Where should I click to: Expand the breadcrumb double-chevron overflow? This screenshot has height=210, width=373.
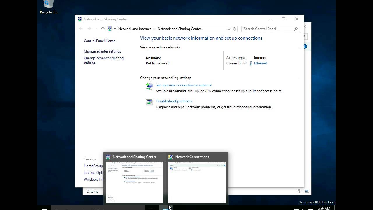click(115, 29)
